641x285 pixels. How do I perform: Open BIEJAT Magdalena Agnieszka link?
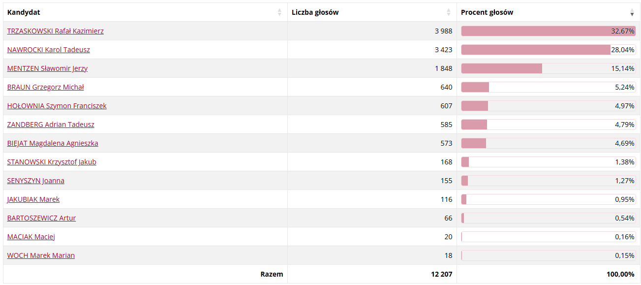[x=53, y=143]
